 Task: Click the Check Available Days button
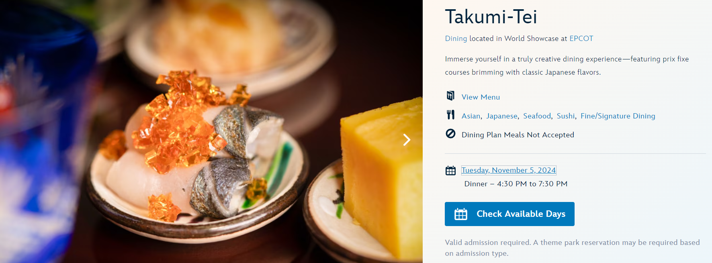point(509,214)
